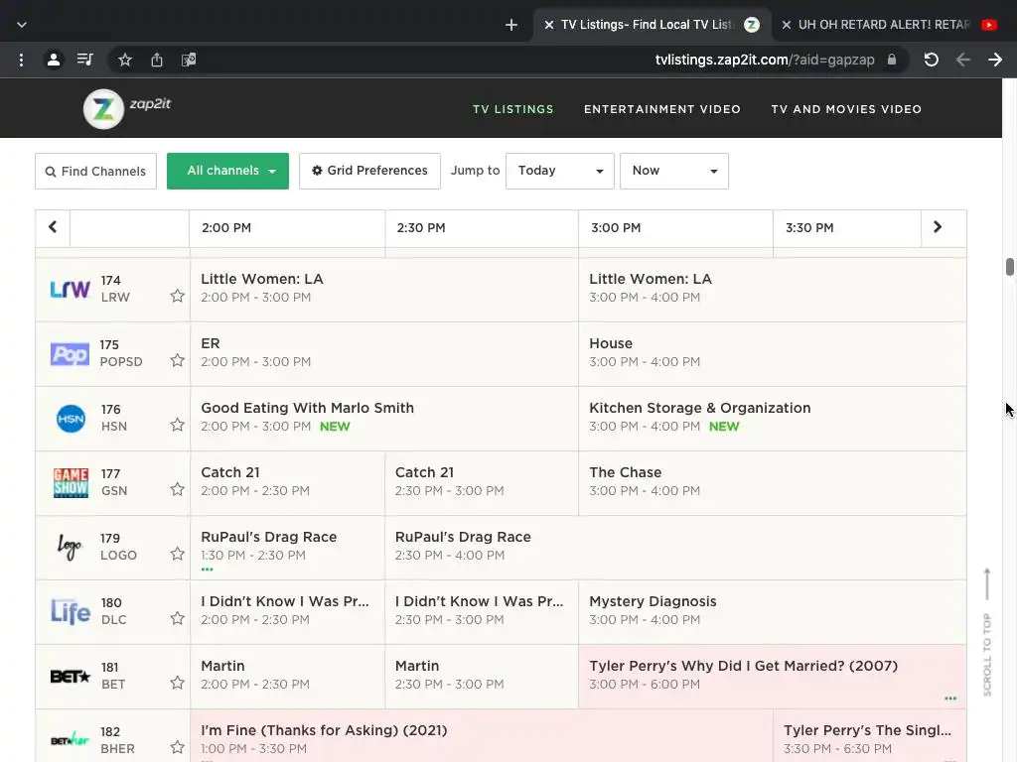Open the browser three-dot menu
1017x762 pixels.
(22, 60)
